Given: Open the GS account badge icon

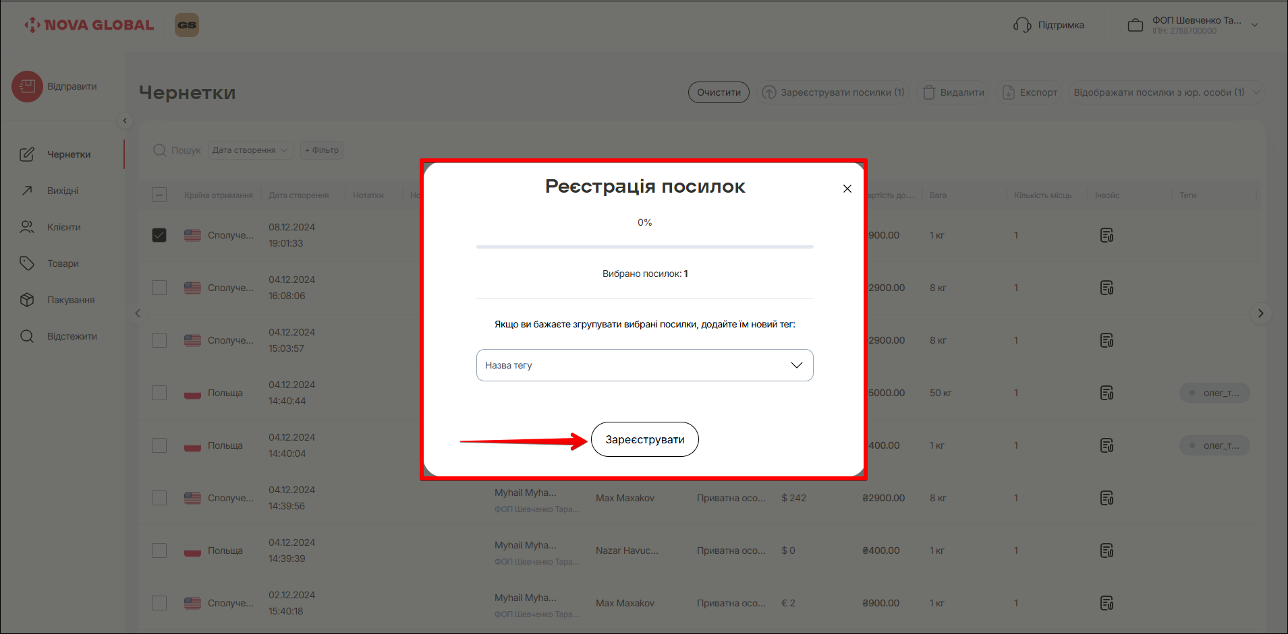Looking at the screenshot, I should point(187,25).
